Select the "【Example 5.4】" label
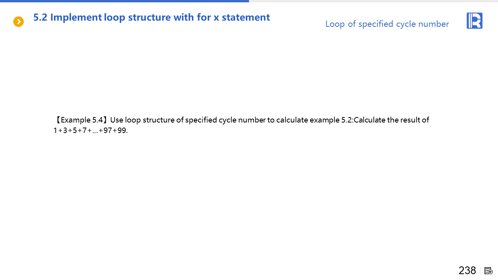This screenshot has height=280, width=498. pos(81,120)
